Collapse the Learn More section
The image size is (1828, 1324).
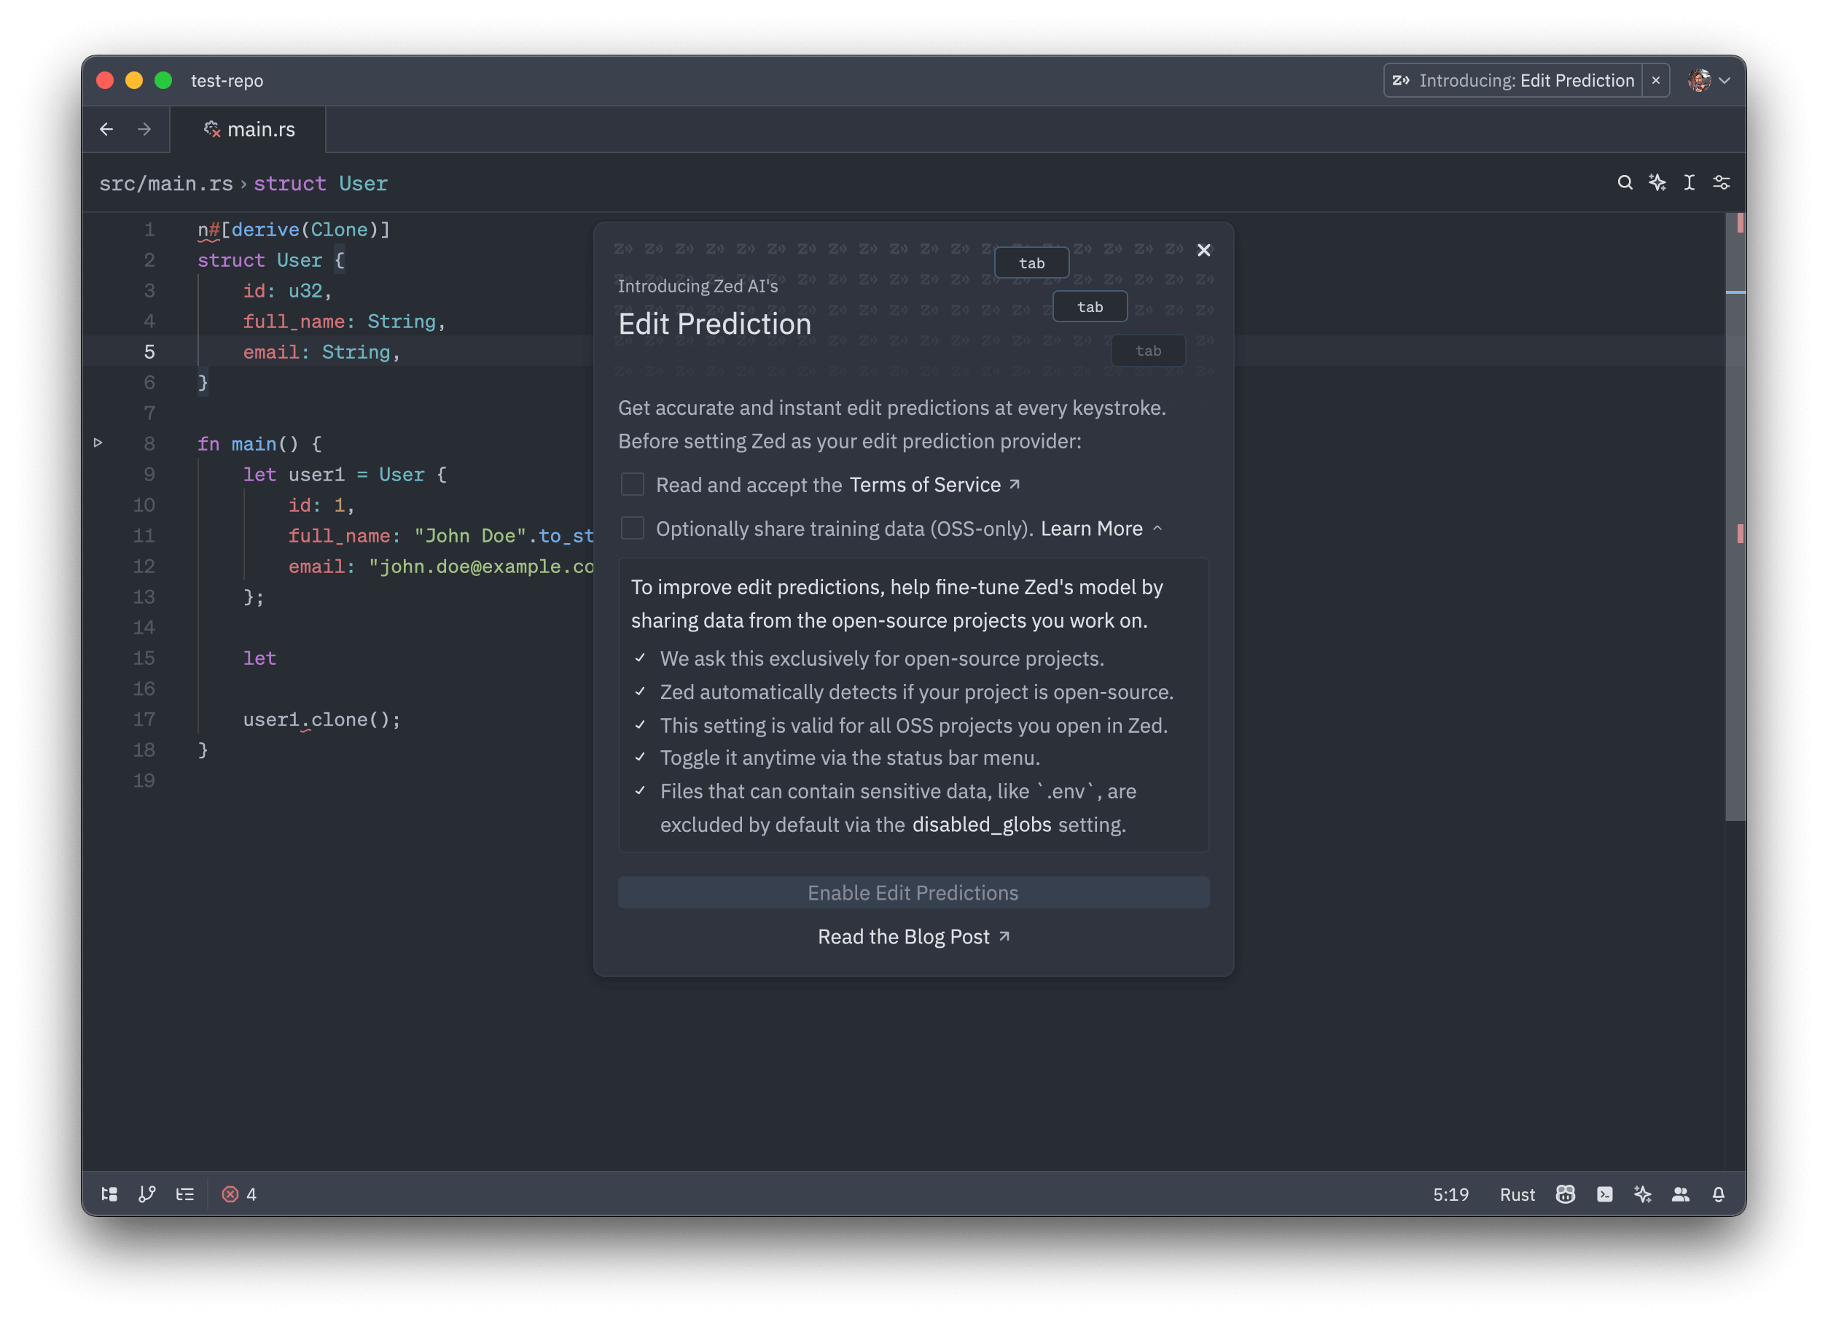[x=1101, y=528]
